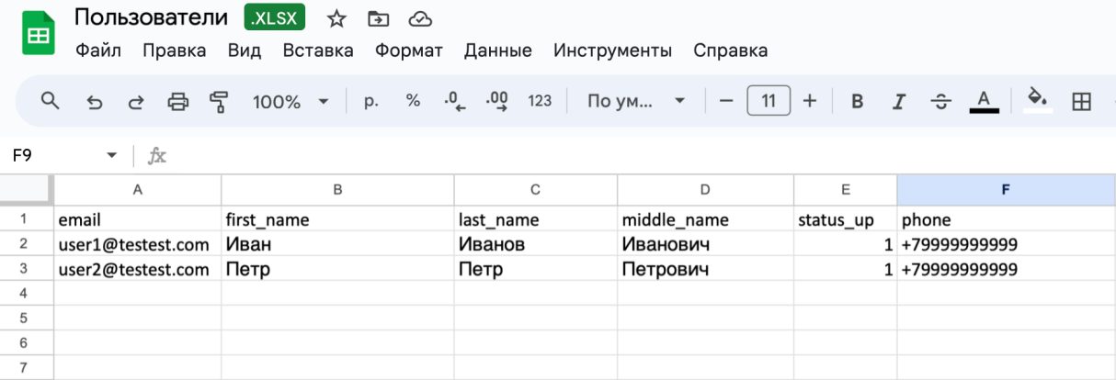The image size is (1116, 380).
Task: Open the fill color picker
Action: point(1038,99)
